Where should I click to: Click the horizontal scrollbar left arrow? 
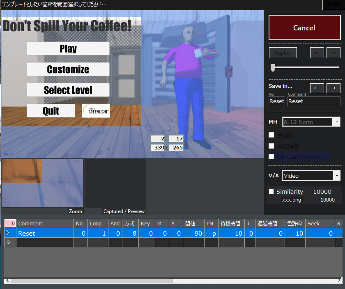[x=7, y=280]
